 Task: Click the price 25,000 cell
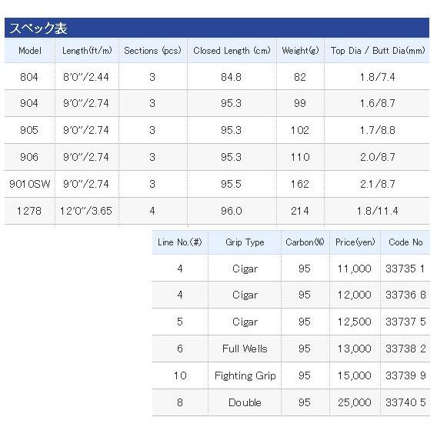[355, 402]
